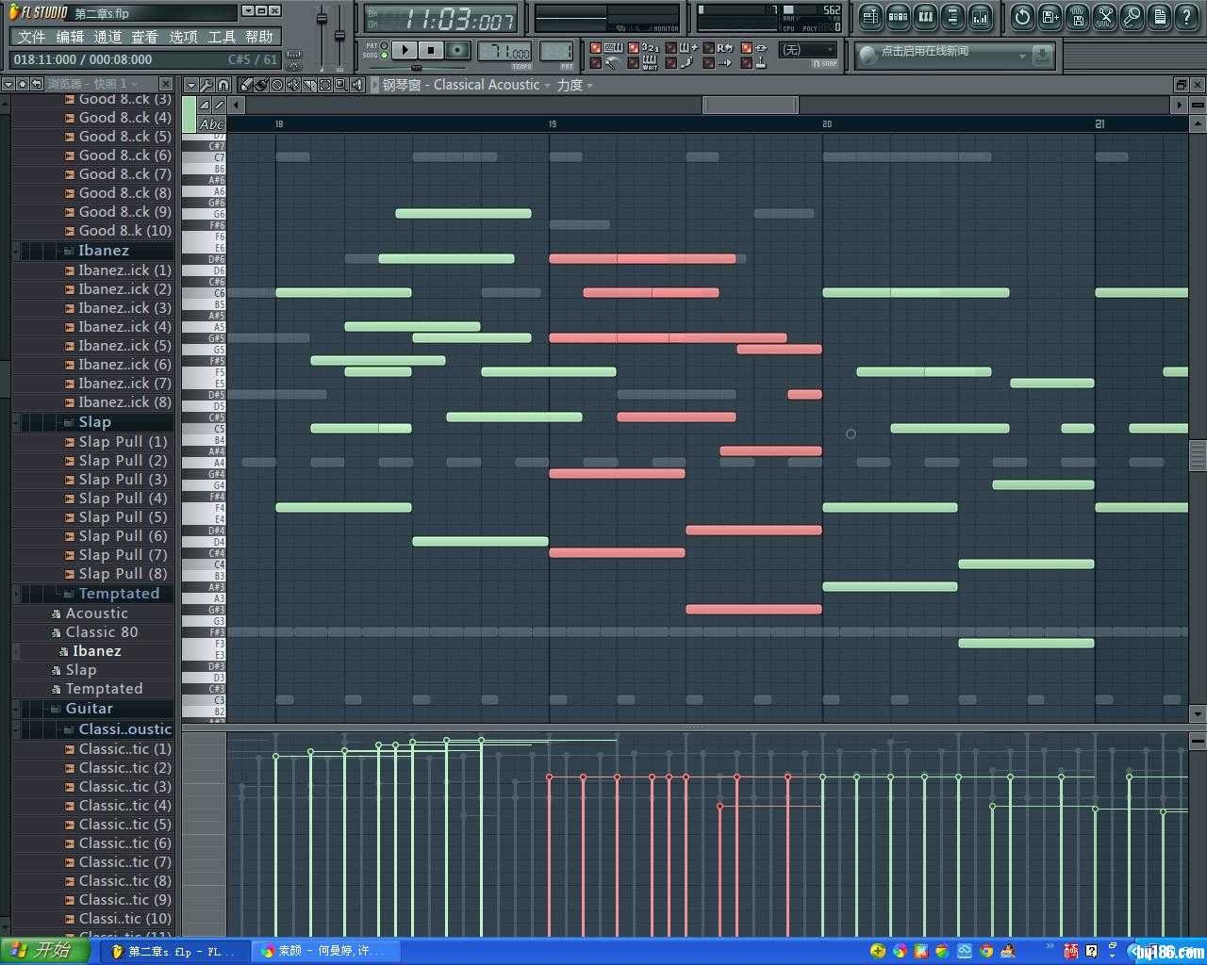Click the 点击启用在线新闻 news bar

click(954, 56)
